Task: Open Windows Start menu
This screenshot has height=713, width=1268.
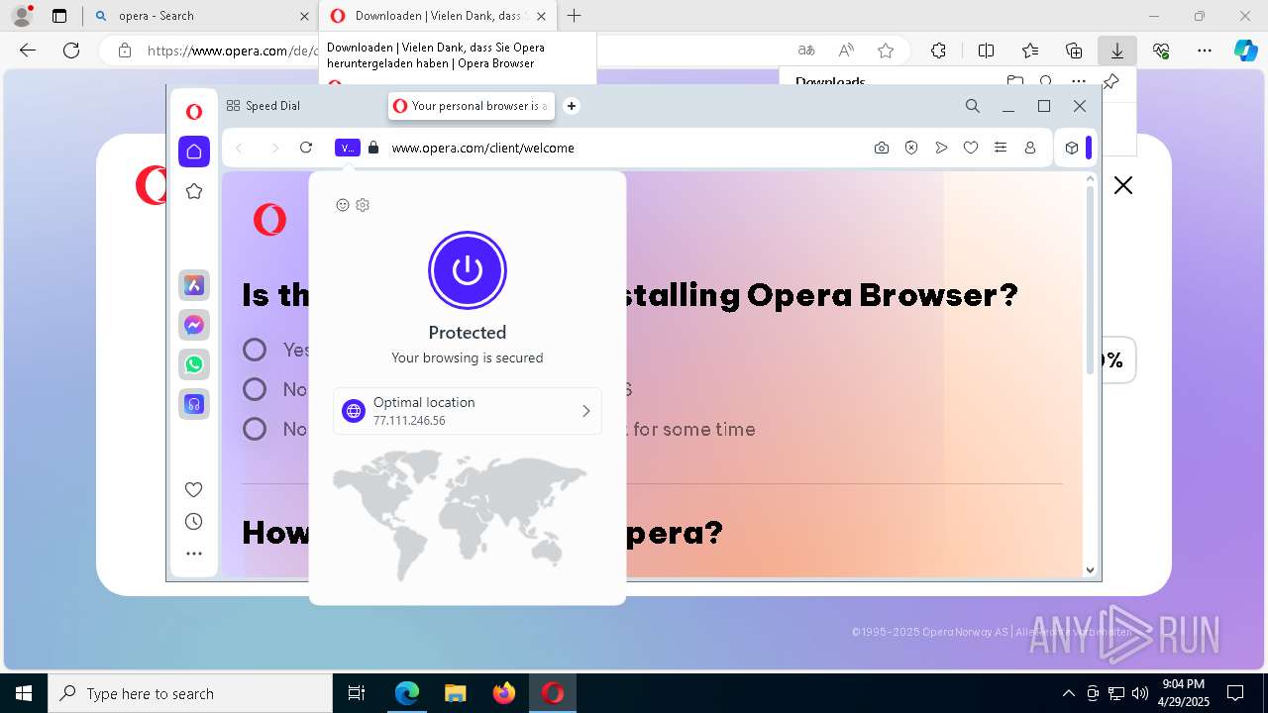Action: pos(24,693)
